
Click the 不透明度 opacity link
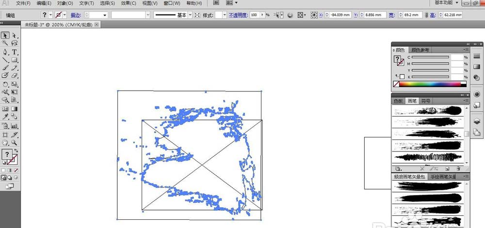(238, 15)
